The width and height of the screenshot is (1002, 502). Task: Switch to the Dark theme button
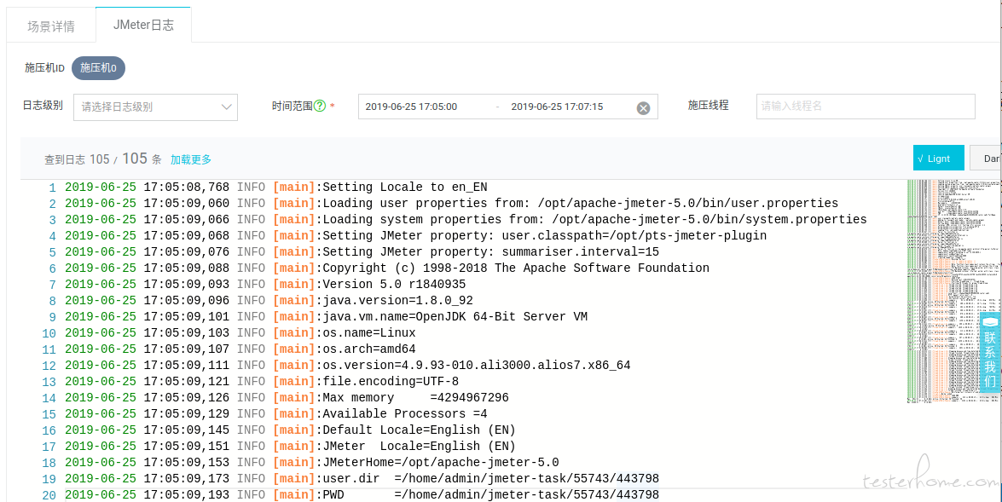(986, 159)
